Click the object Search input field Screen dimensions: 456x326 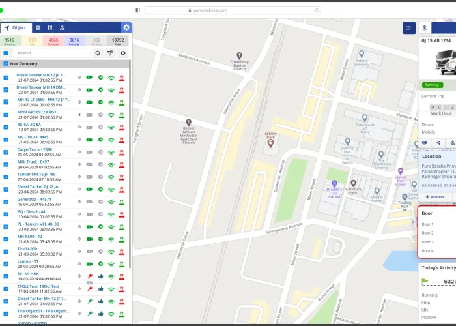coord(51,53)
